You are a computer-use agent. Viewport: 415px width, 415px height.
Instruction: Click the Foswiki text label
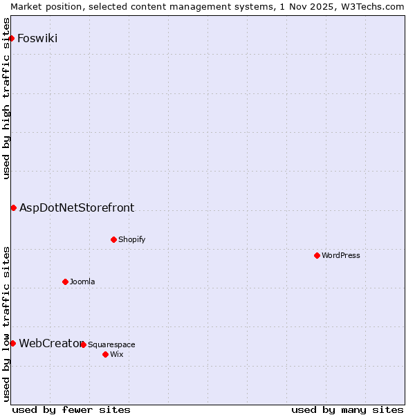click(x=37, y=38)
